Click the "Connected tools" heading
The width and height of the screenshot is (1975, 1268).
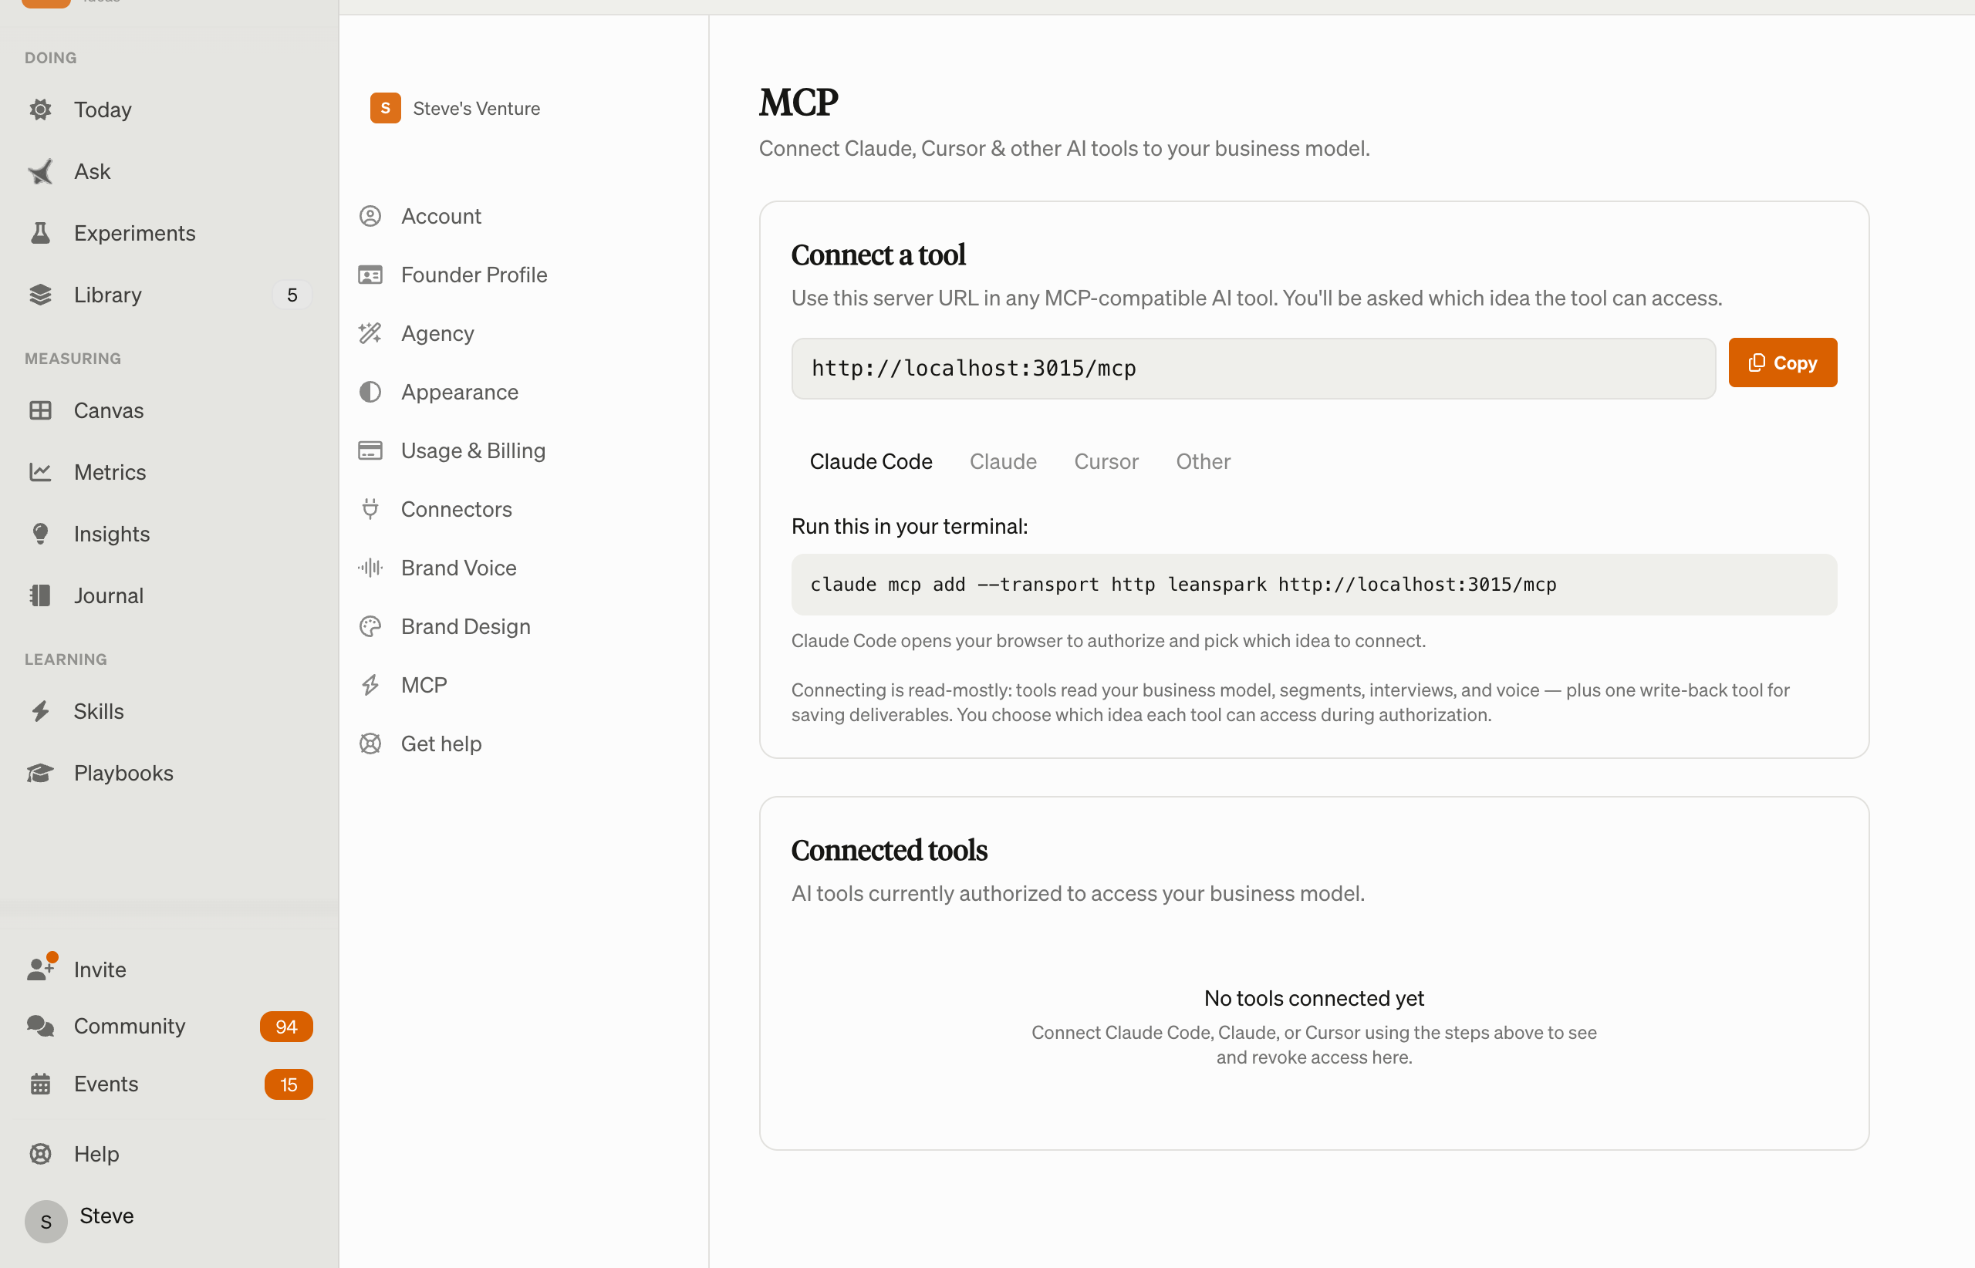889,850
